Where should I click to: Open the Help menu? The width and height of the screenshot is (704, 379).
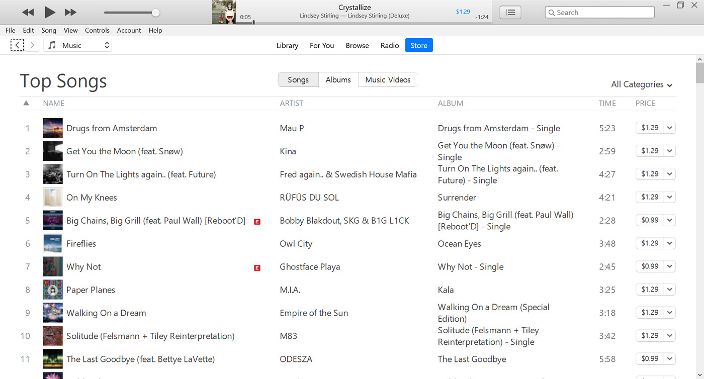[155, 30]
